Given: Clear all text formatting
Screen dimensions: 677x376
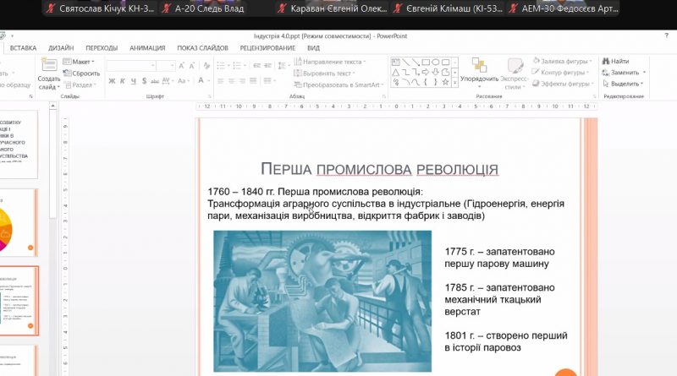Looking at the screenshot, I should point(206,66).
